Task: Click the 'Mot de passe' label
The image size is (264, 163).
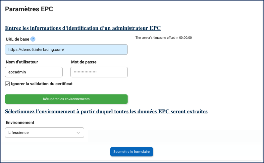Action: click(84, 62)
